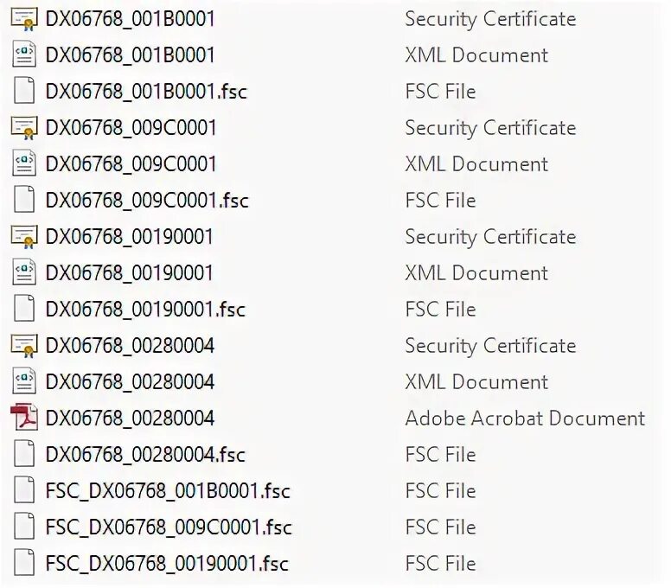Screen dimensions: 671x588
Task: Click the XML icon for DX06768_001B0001
Action: [24, 54]
